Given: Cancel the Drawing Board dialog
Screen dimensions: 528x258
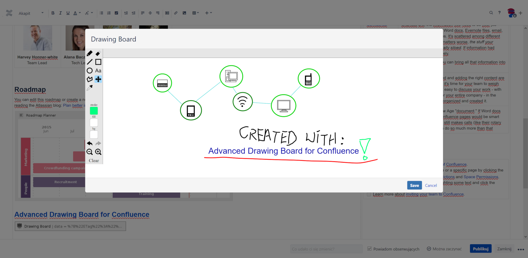Looking at the screenshot, I should point(431,185).
